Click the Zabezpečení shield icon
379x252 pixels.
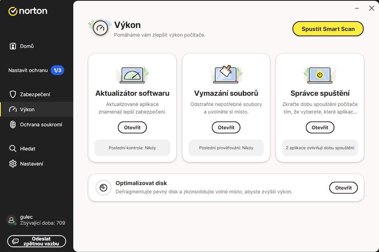(13, 94)
